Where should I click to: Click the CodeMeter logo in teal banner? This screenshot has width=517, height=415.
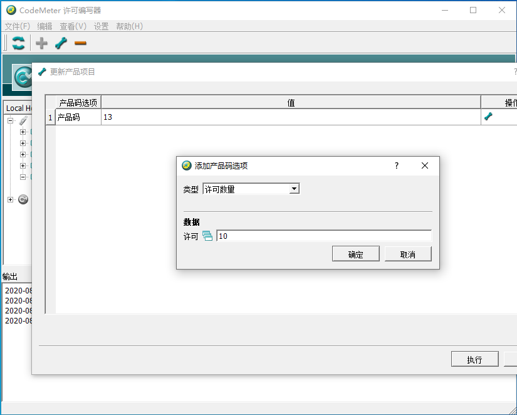click(x=23, y=77)
